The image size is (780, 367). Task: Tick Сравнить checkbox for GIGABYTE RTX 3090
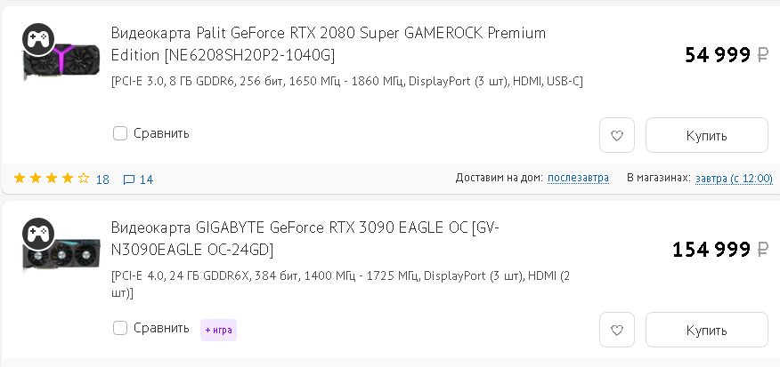120,328
